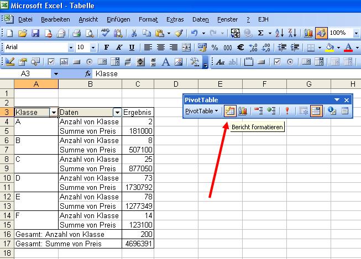Click the AutoSum sigma icon
Viewport: 361px width, 259px height.
click(261, 34)
